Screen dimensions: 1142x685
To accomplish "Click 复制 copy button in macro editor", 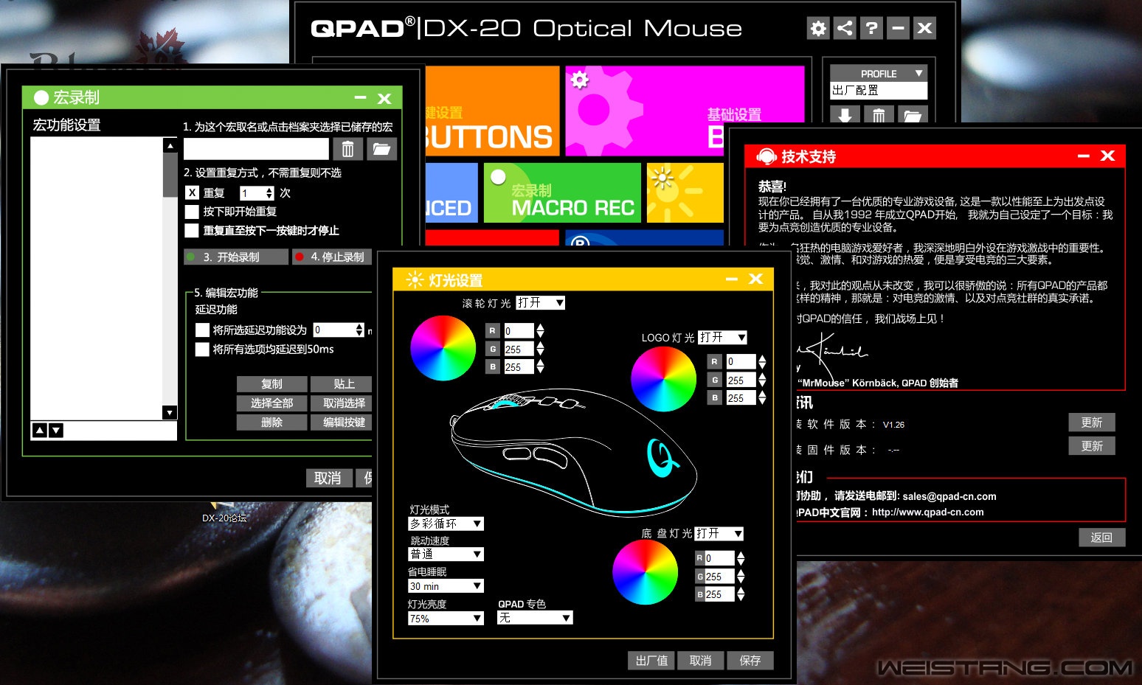I will 271,384.
